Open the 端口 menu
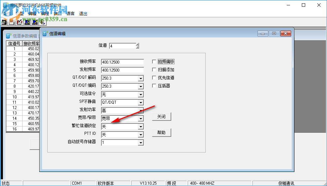 pos(57,14)
